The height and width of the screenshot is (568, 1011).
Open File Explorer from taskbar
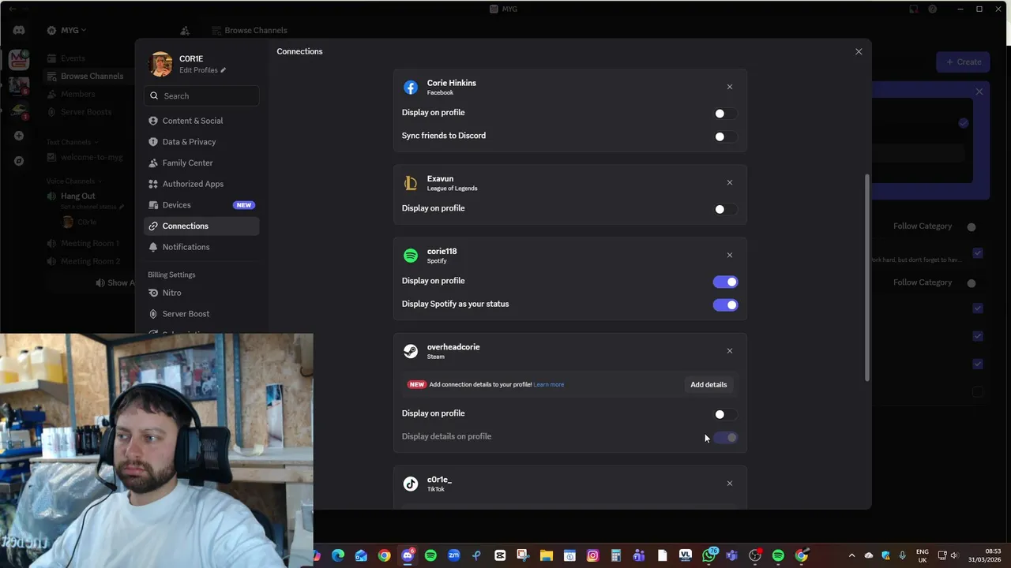click(546, 555)
